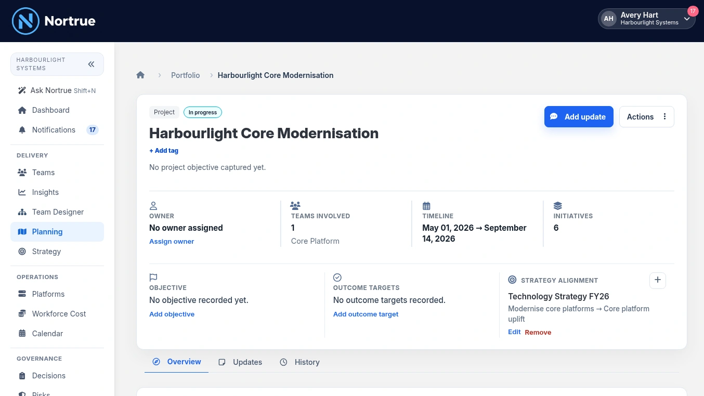Click the Strategy target icon in sidebar

pos(22,252)
